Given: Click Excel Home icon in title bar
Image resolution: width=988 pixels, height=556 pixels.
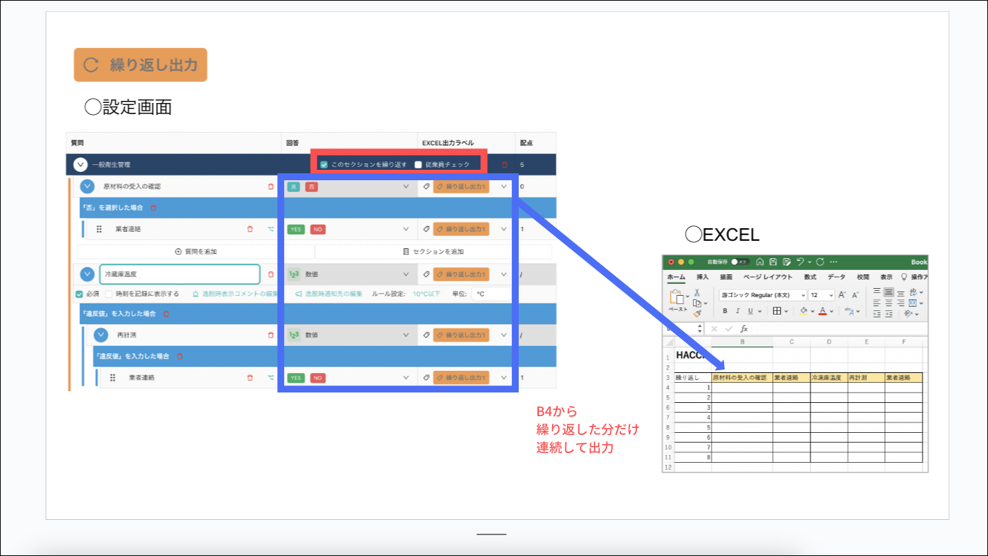Looking at the screenshot, I should (x=760, y=262).
